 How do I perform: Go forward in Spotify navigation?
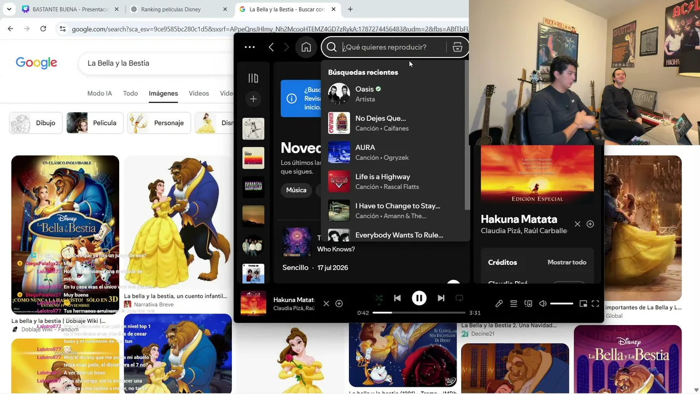point(286,47)
